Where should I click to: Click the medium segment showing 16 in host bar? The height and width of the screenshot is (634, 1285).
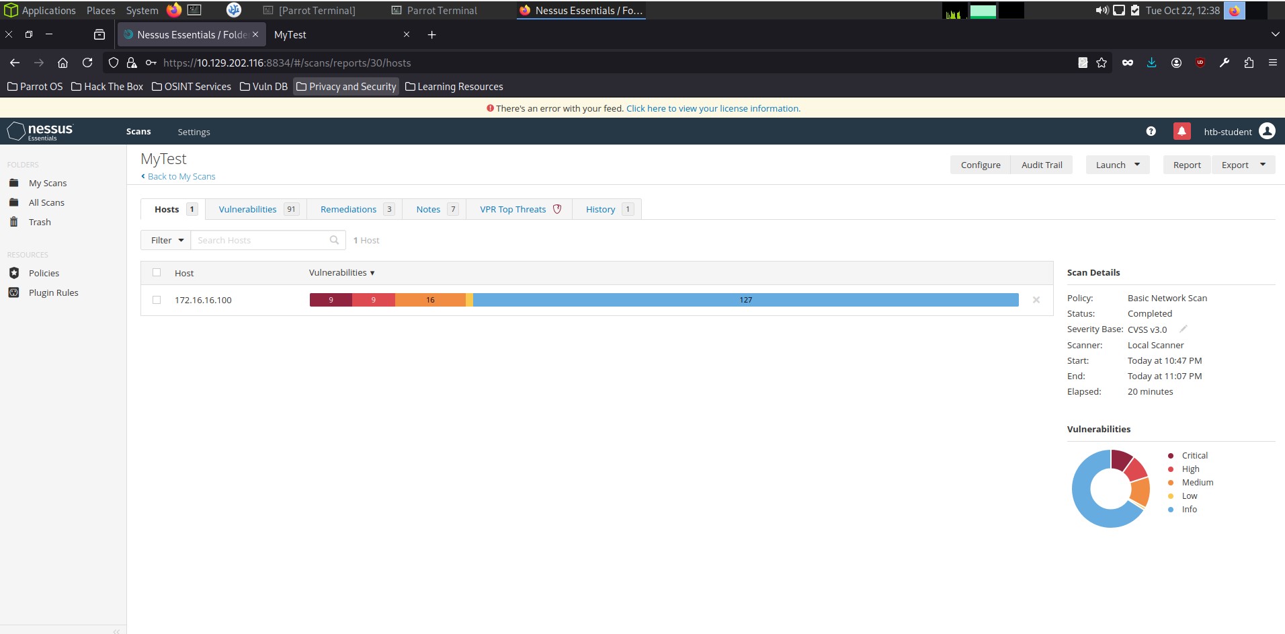[430, 300]
